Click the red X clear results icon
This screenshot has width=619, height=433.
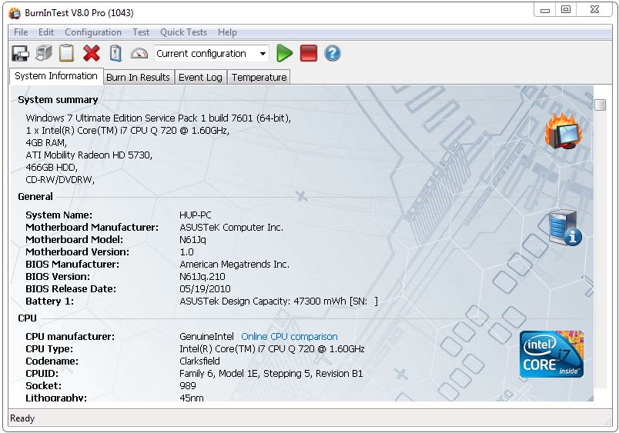click(92, 53)
